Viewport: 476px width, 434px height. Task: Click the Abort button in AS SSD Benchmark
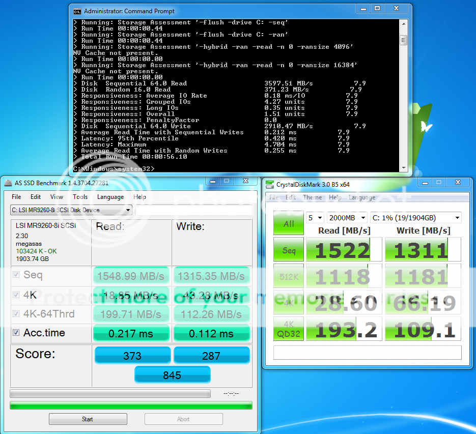coord(184,419)
